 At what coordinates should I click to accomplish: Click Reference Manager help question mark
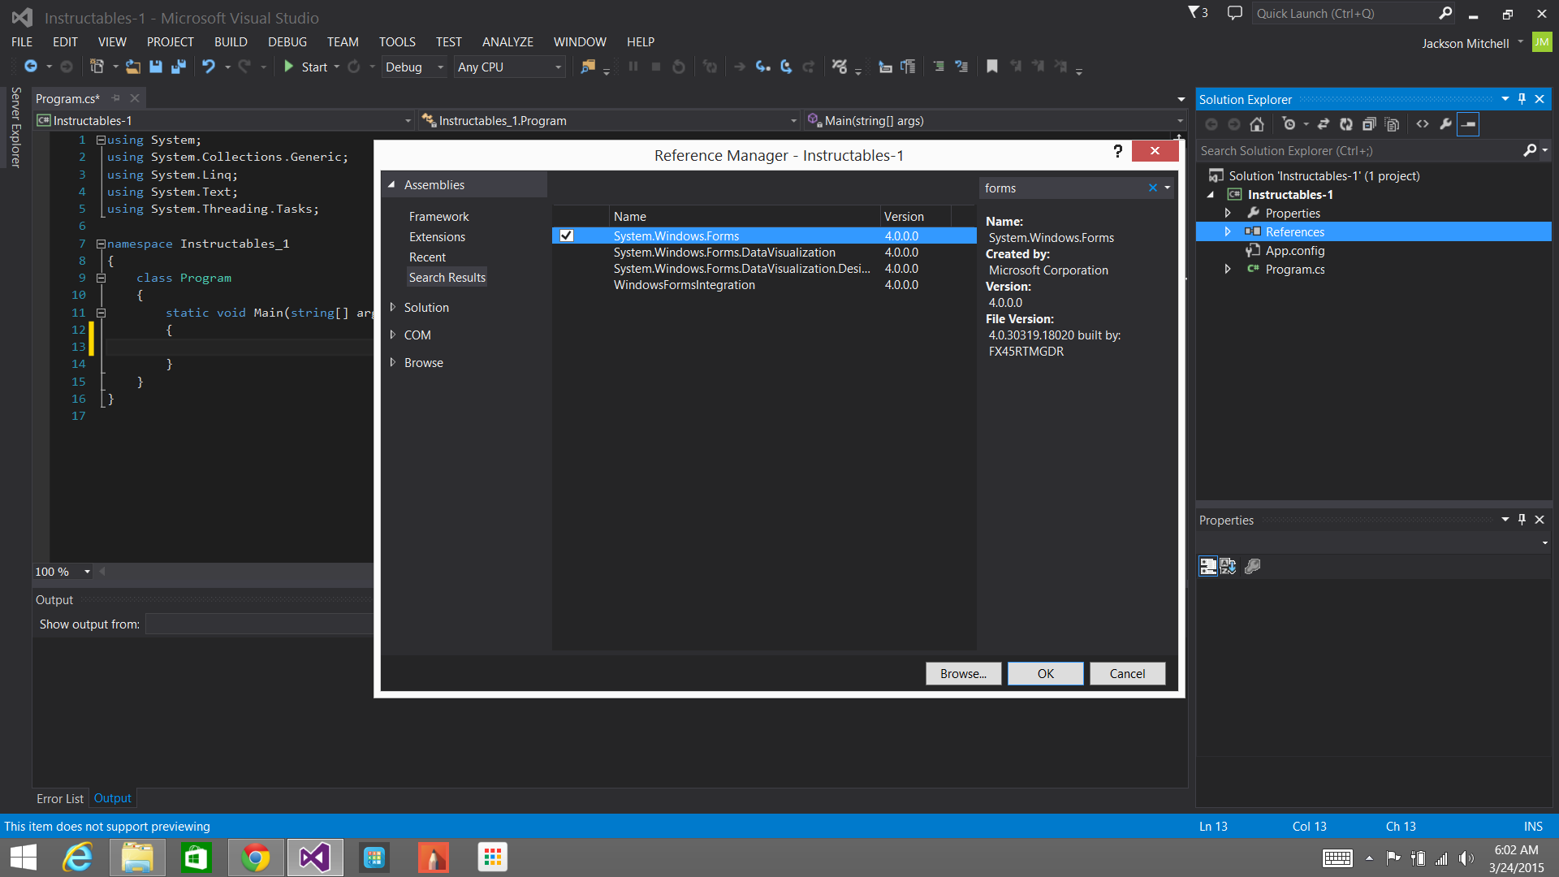[1118, 151]
